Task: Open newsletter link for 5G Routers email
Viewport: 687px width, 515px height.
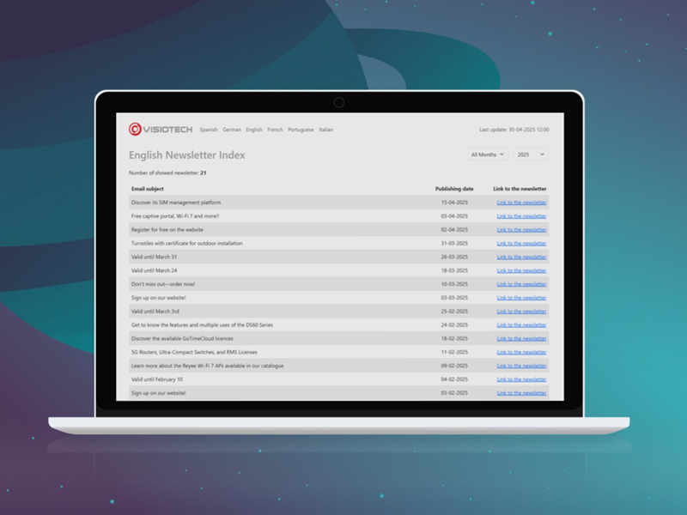Action: click(x=521, y=352)
